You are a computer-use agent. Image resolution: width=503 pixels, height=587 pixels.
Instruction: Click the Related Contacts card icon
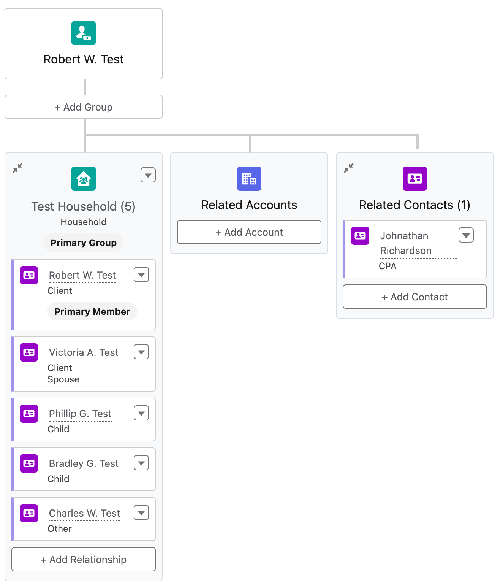(414, 179)
